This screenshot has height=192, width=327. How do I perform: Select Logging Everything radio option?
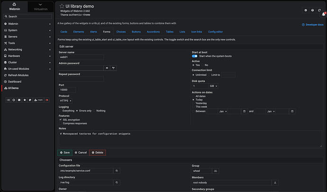60,111
